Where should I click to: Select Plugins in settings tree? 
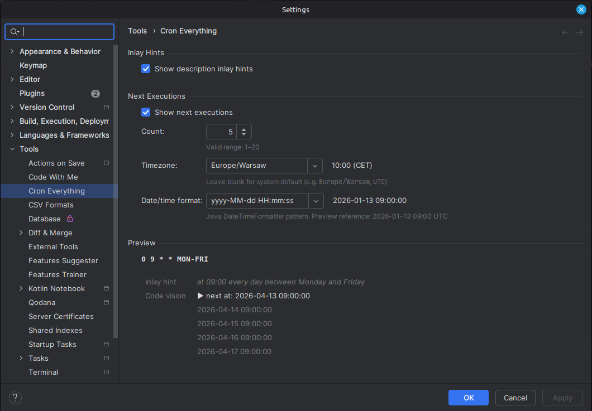32,93
